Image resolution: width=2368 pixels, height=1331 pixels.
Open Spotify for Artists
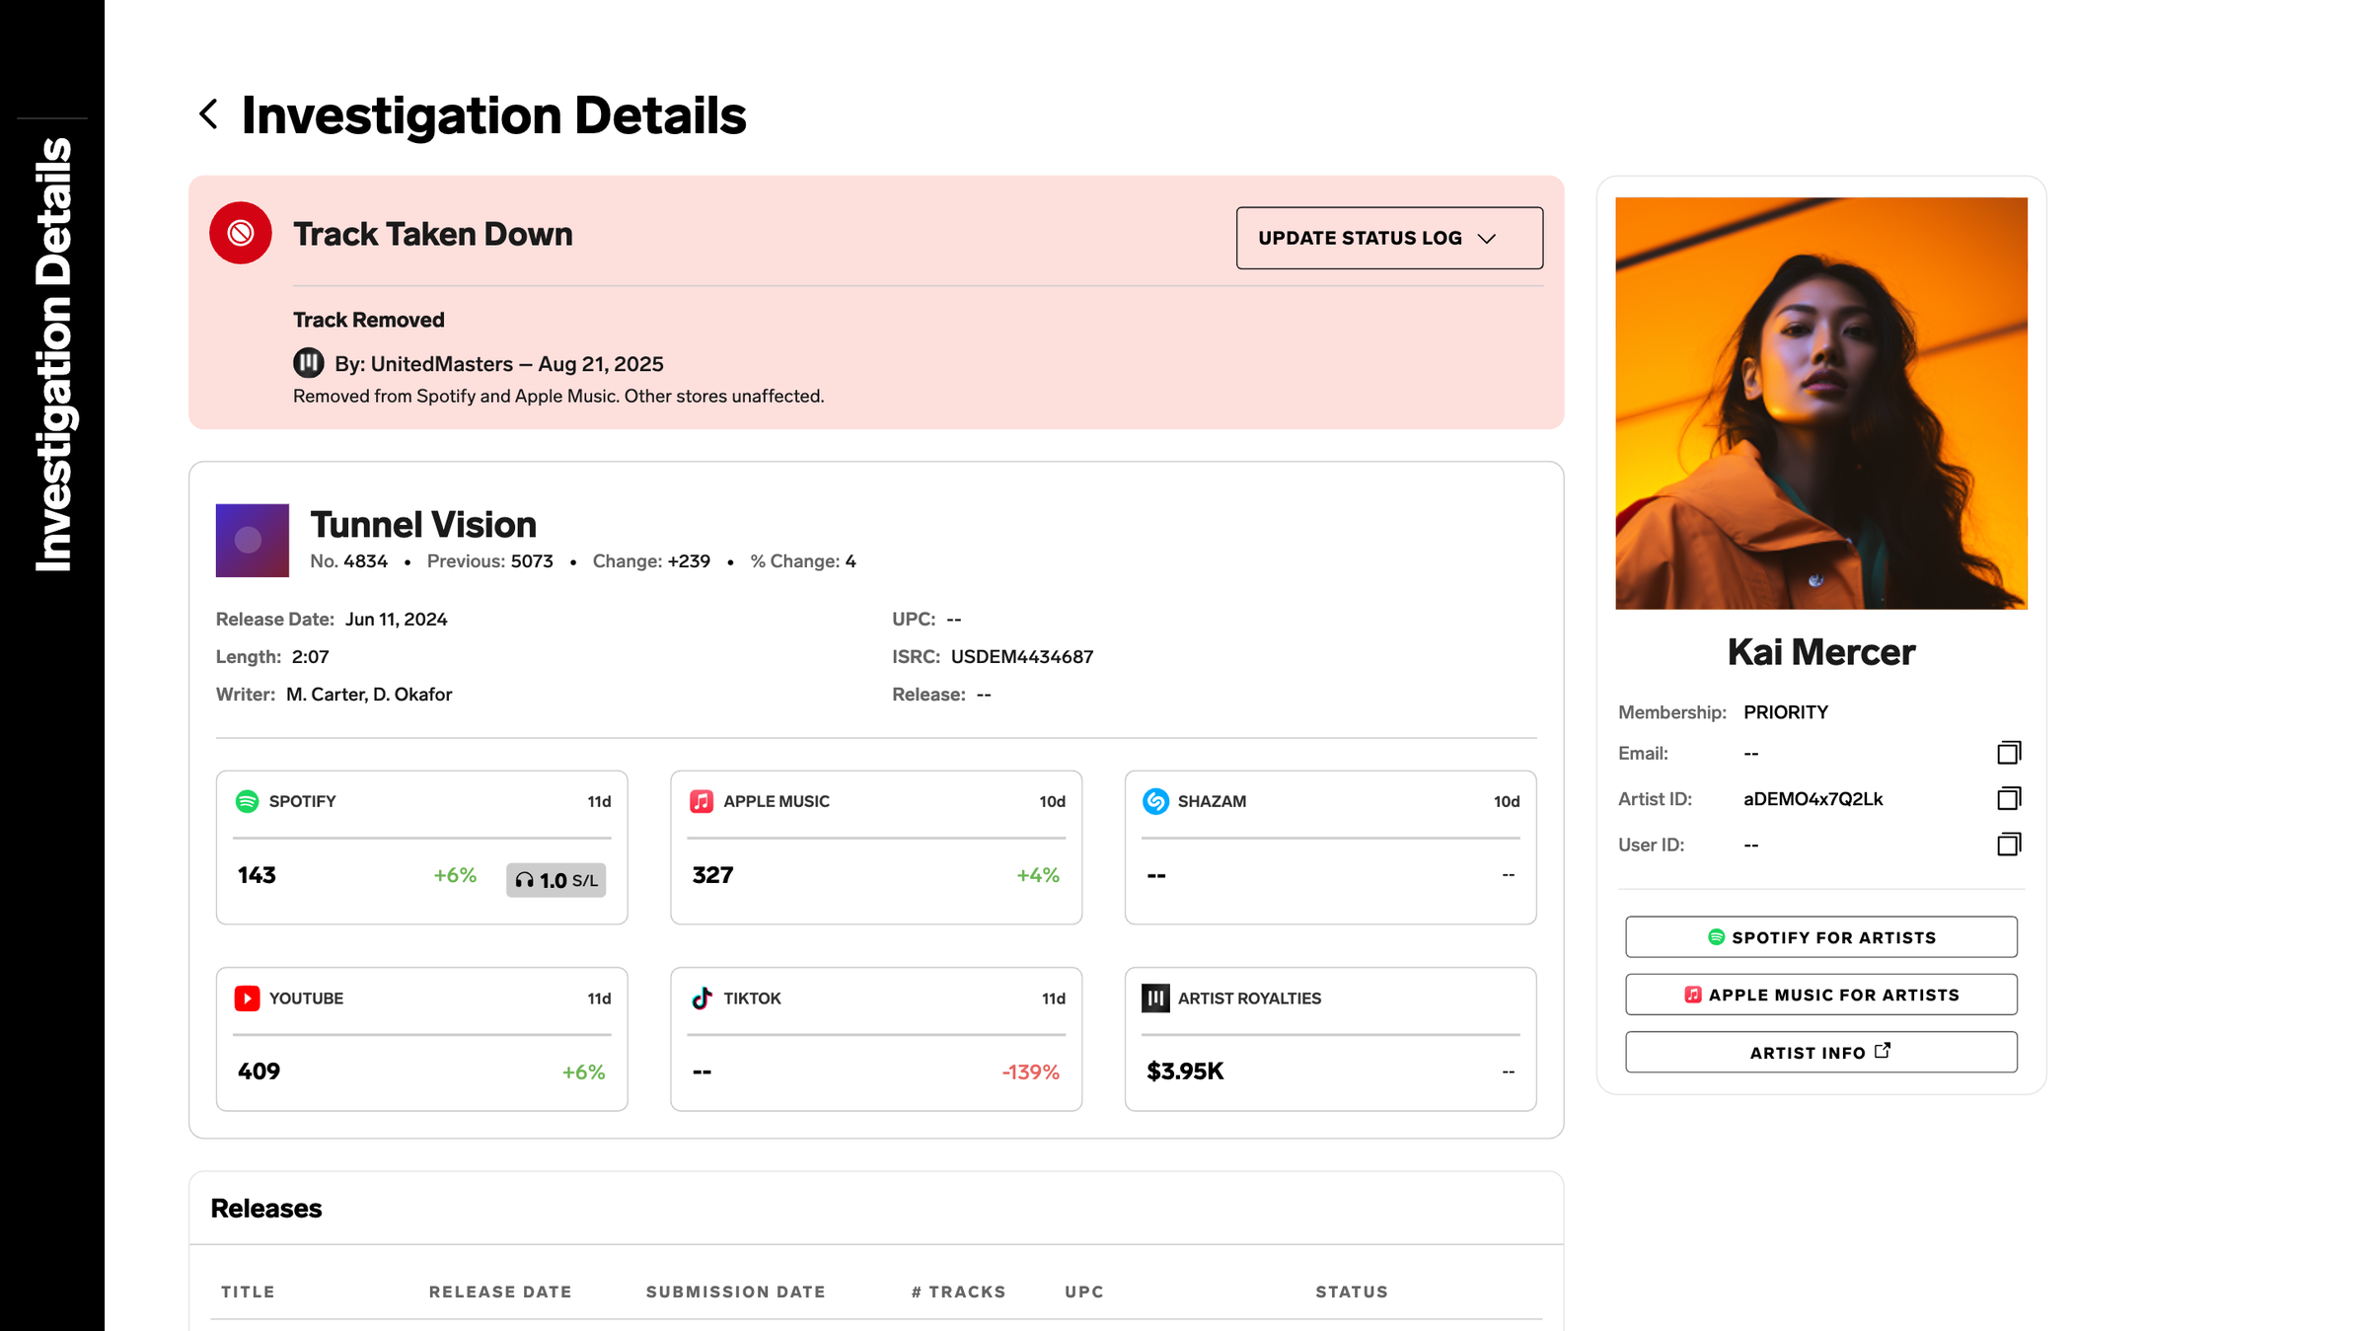pos(1821,937)
